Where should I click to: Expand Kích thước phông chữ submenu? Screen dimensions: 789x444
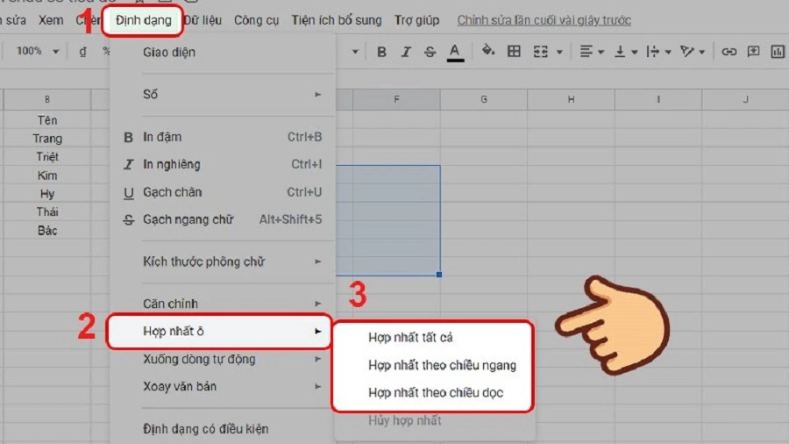point(223,261)
